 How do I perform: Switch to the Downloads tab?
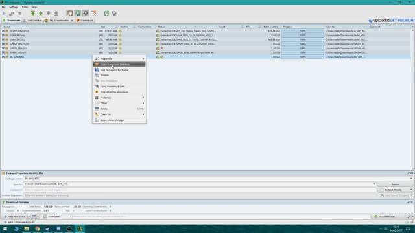[x=12, y=20]
